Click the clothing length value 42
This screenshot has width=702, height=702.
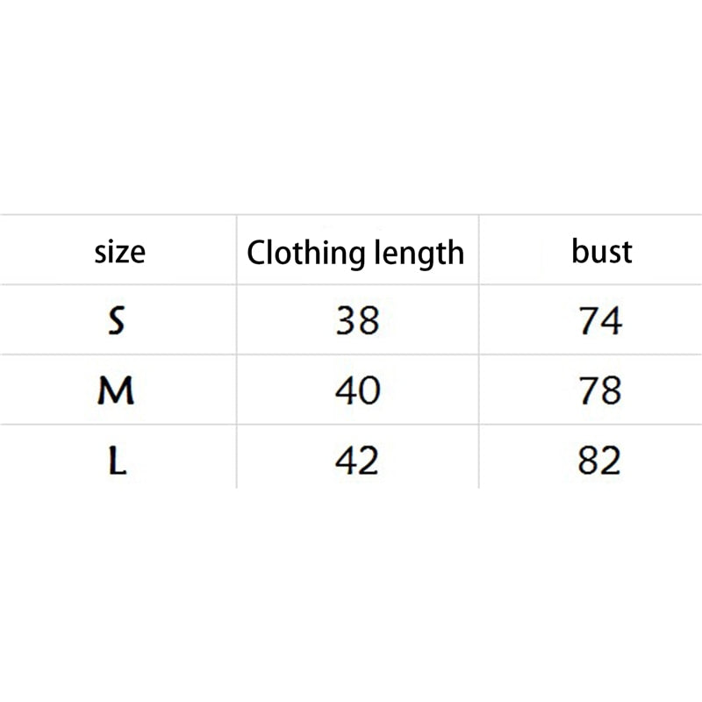click(357, 460)
